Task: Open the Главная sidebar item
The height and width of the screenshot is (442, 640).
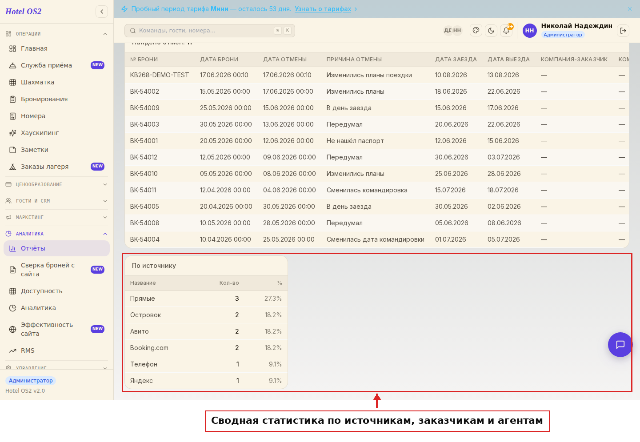Action: [56, 48]
